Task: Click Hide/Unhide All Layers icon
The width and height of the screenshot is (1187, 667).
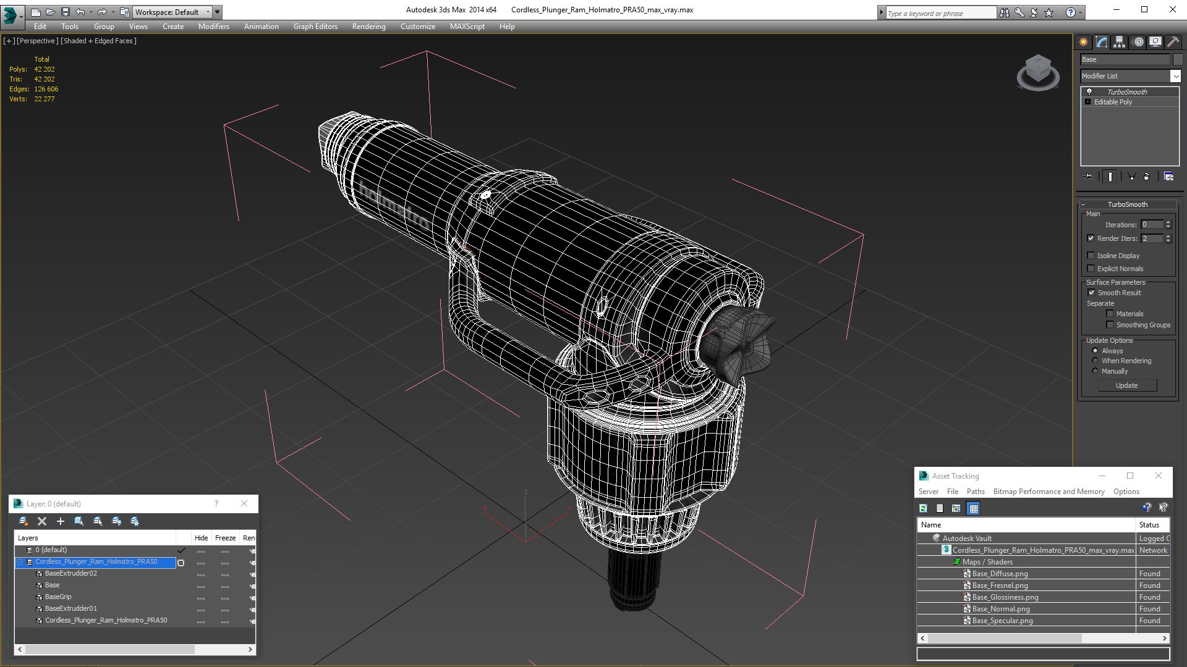Action: click(116, 521)
